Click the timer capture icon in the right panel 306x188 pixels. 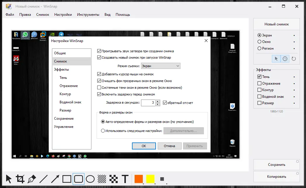point(285,59)
